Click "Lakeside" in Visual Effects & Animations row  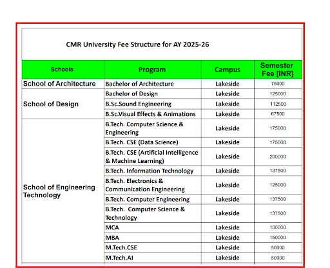click(228, 114)
